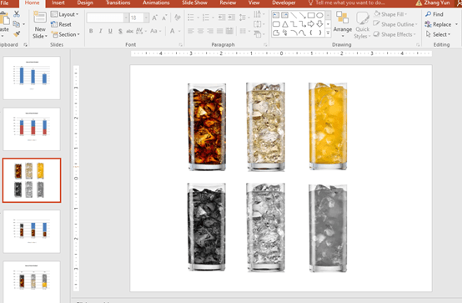
Task: Switch to the Animations tab
Action: pos(156,3)
